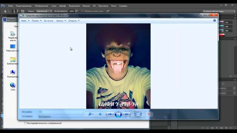Screen dimensions: 237x133
Task: Open the Редактирование menu in Photoshop
Action: click(x=24, y=6)
